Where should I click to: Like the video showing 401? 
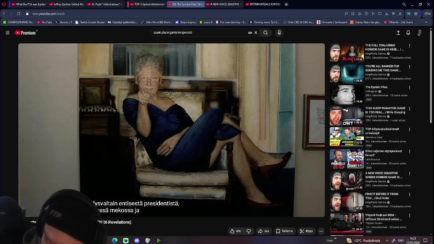[235, 231]
